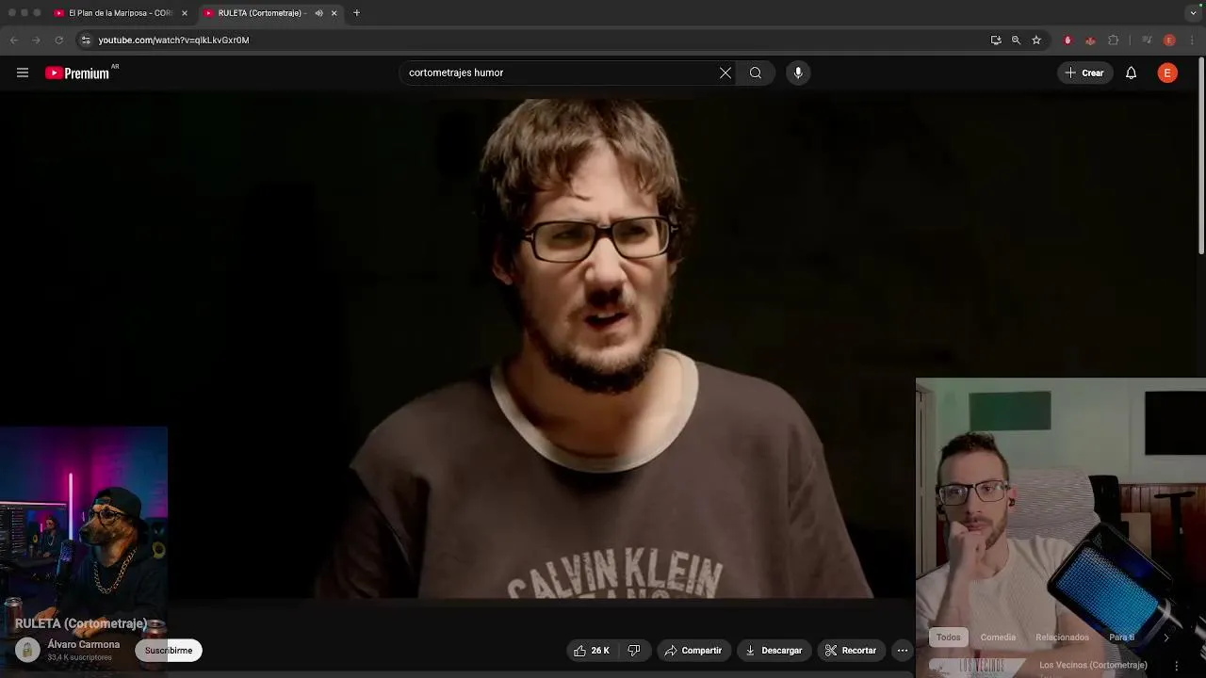Go back with the browser back arrow
This screenshot has width=1206, height=678.
click(x=14, y=40)
